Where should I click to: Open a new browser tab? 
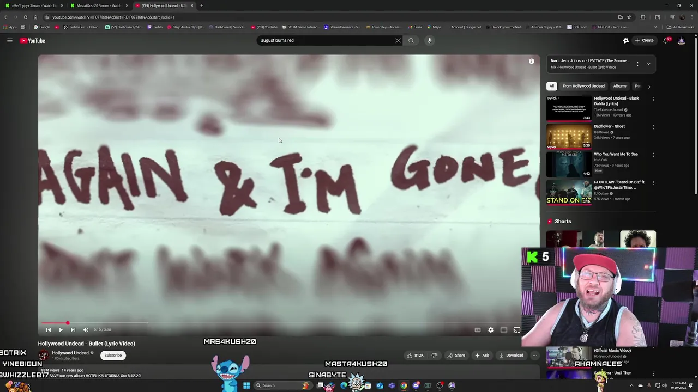click(201, 5)
